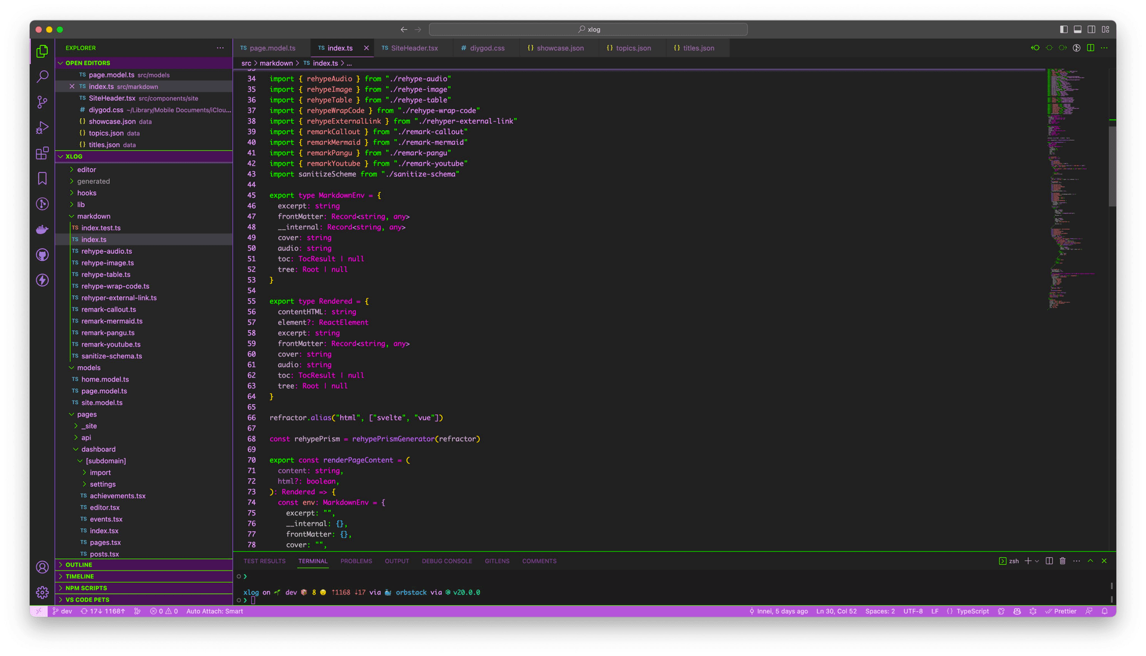
Task: Toggle the primary side bar
Action: (x=1064, y=29)
